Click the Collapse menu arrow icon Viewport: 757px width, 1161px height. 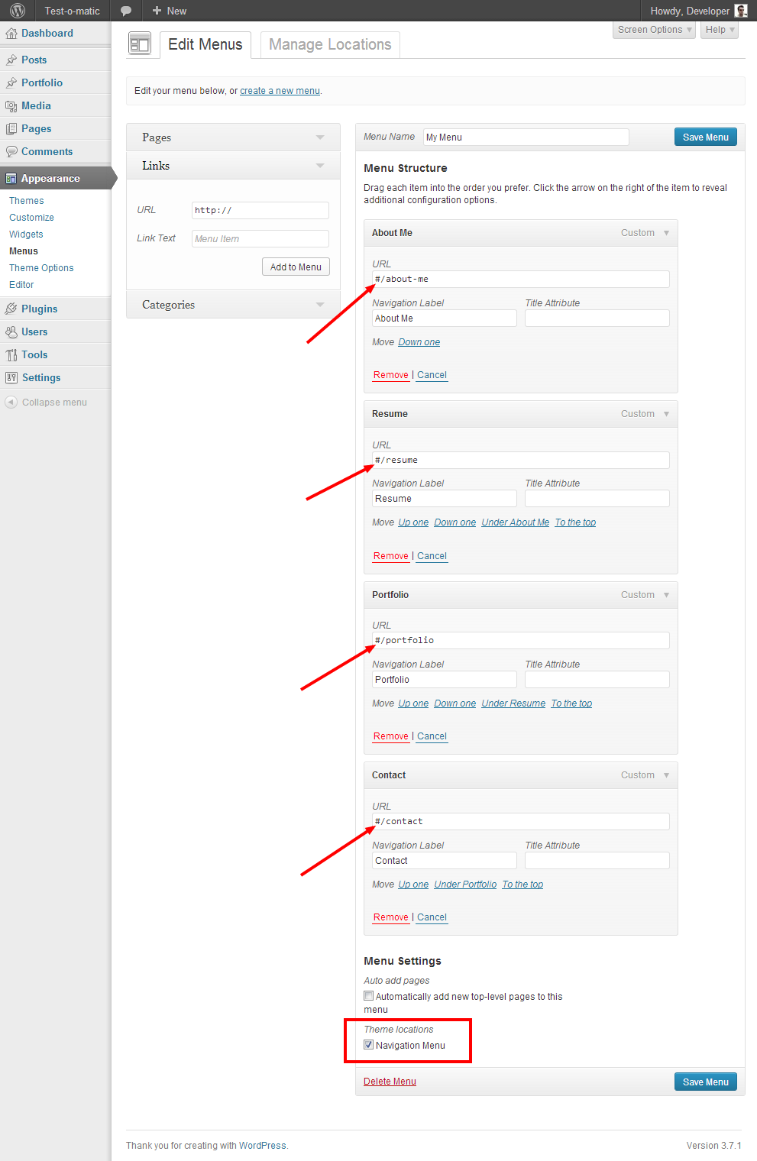click(11, 403)
